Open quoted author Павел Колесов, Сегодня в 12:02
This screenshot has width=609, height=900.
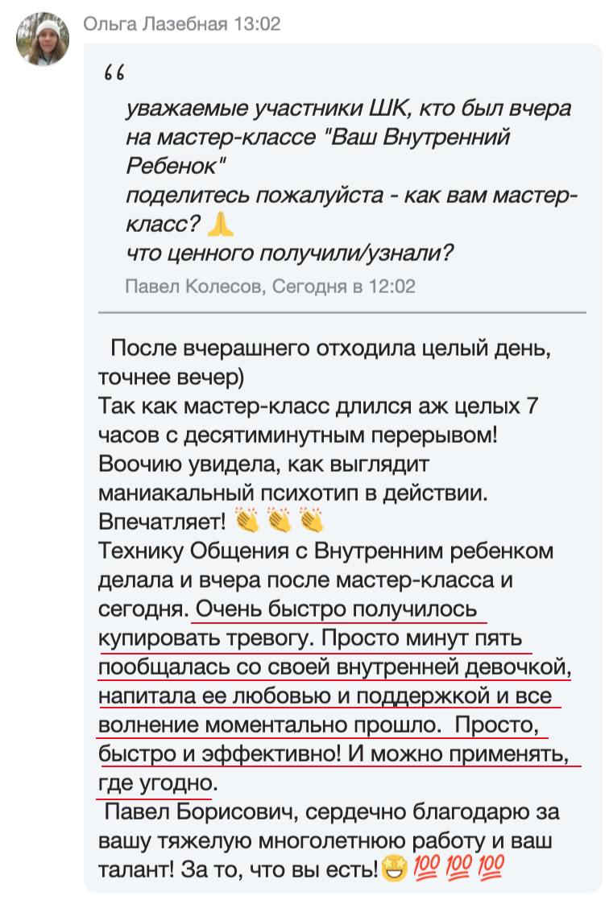pyautogui.click(x=270, y=286)
